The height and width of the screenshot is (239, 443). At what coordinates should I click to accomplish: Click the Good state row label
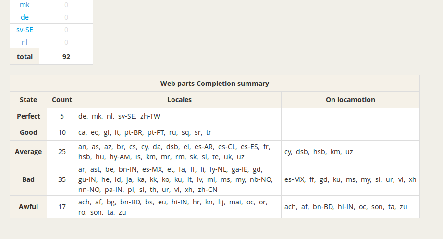[28, 132]
